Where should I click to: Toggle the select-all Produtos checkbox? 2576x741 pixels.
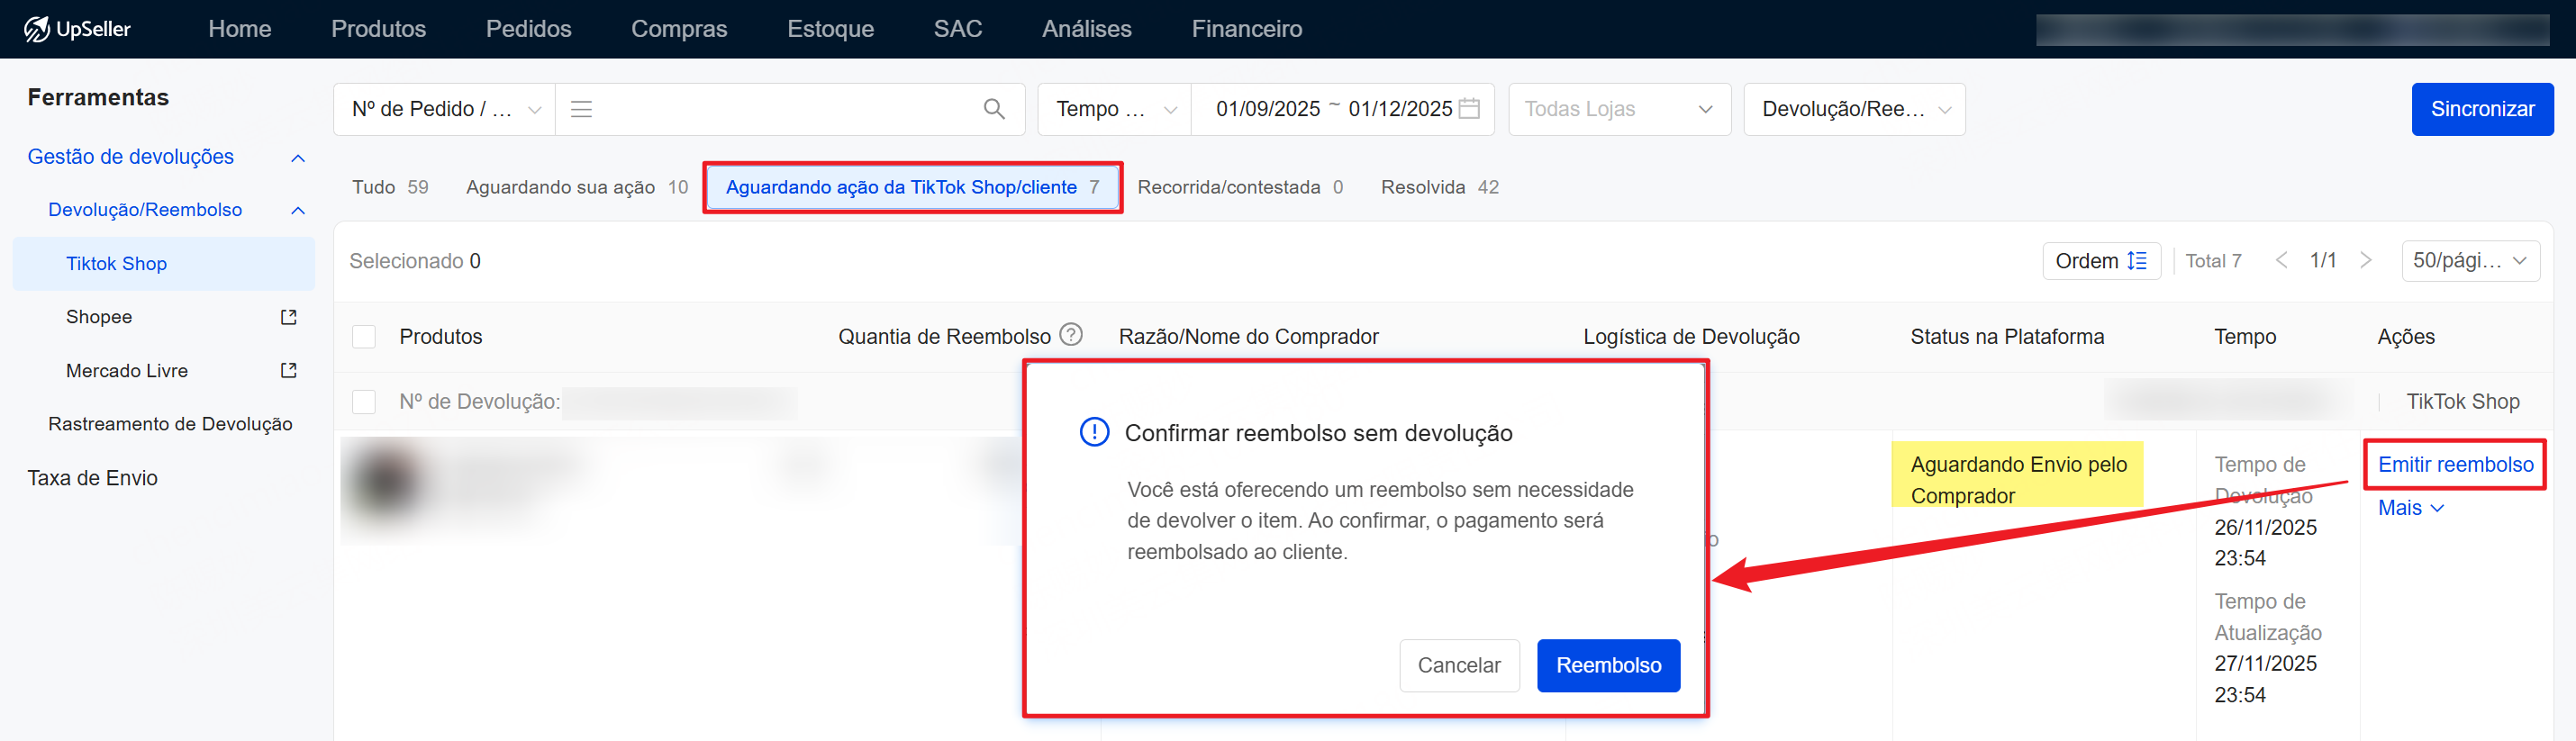[x=364, y=337]
